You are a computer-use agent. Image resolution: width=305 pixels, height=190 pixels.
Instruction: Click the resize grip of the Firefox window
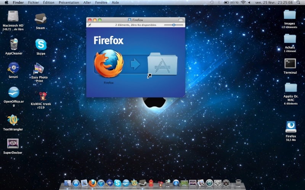[x=184, y=96]
